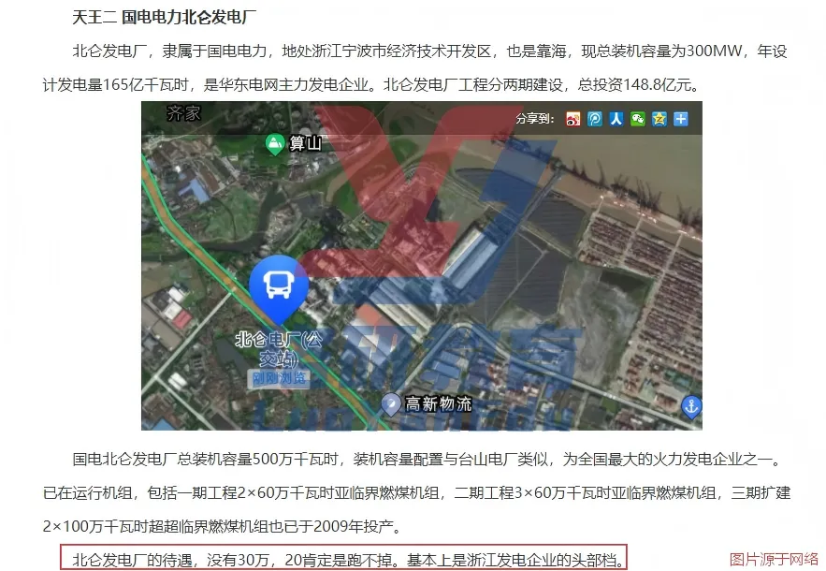
Task: Click heading 天王二 国电电力北仑发电厂
Action: click(165, 18)
